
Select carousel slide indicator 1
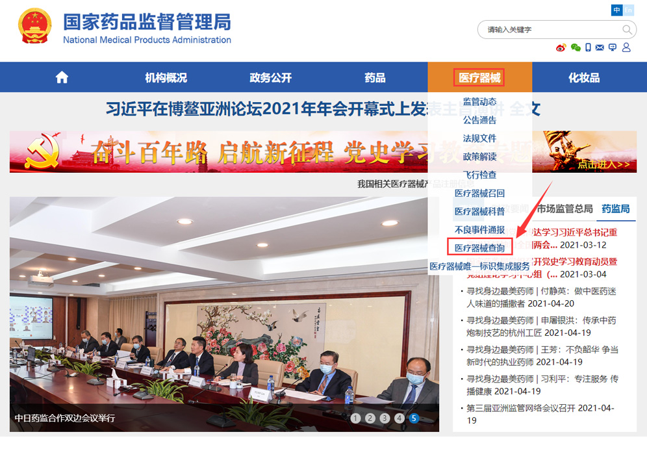pos(355,418)
